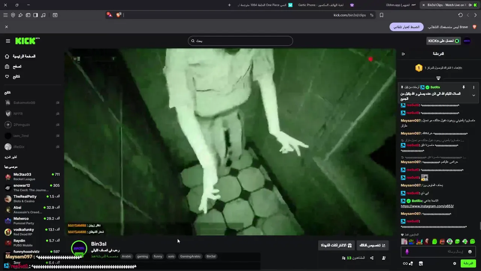Click the Arabic stream tag

[127, 256]
